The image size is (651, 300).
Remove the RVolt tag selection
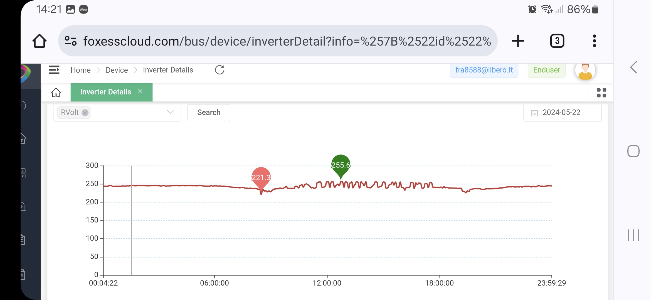point(85,113)
